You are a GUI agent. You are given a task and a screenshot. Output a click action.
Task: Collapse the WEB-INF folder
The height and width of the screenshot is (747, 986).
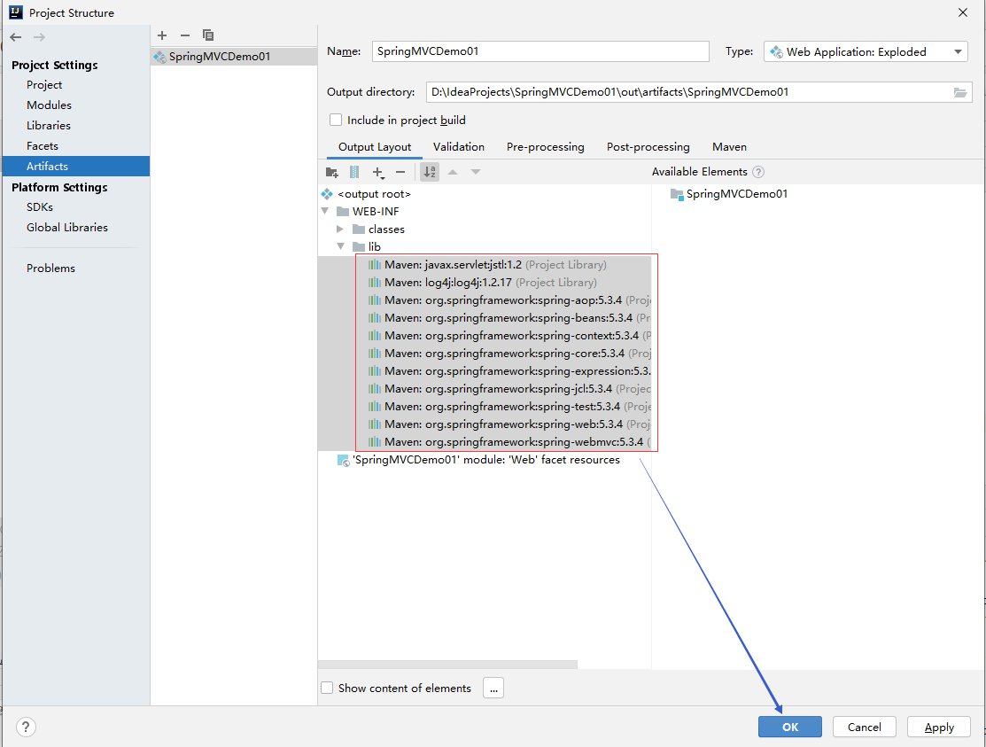(x=325, y=211)
